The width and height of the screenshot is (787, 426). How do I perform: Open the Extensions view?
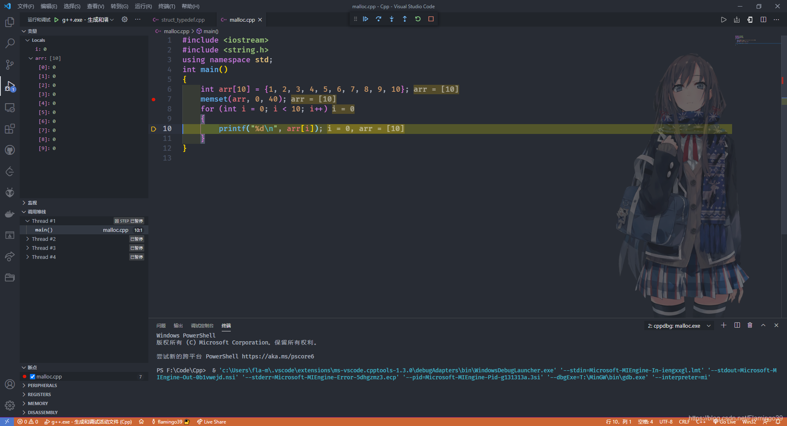pos(10,129)
